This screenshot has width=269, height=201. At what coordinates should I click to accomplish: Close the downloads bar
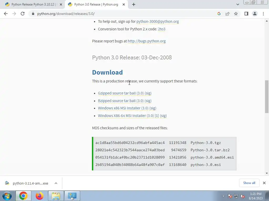(264, 183)
